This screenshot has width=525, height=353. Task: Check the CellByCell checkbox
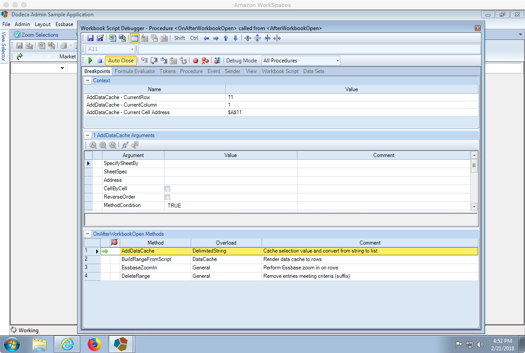[x=168, y=189]
